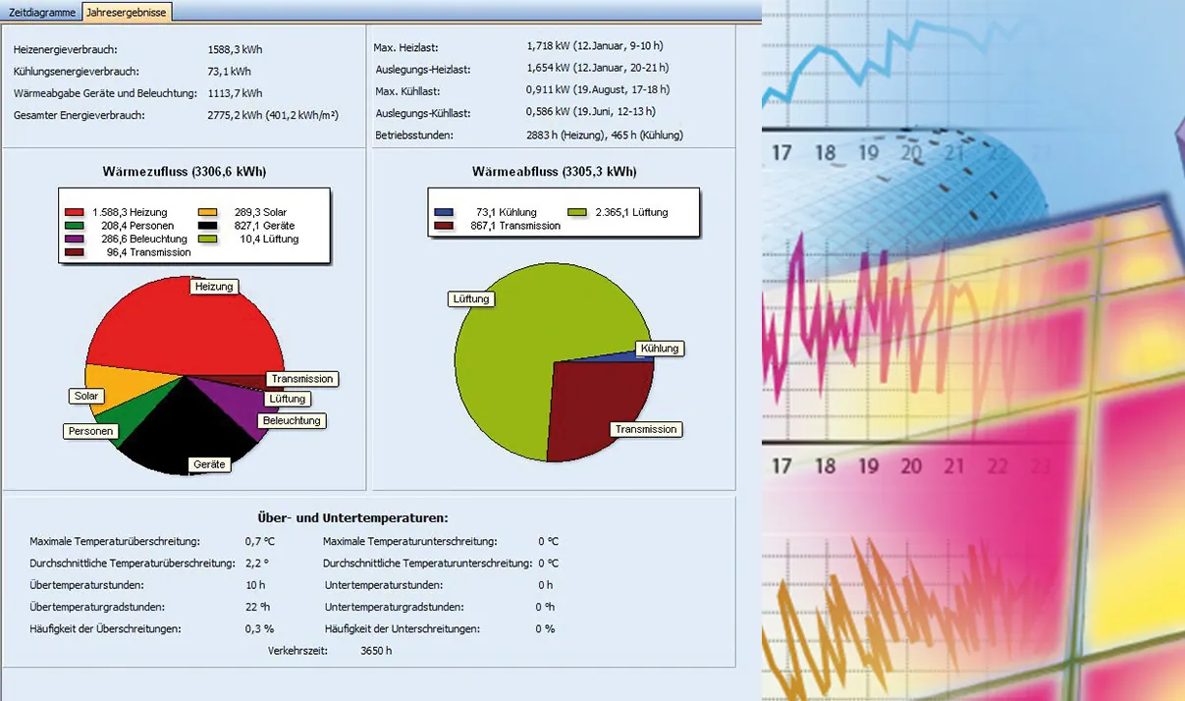This screenshot has width=1185, height=701.
Task: Click the Heizung label on the pie chart
Action: coord(214,287)
